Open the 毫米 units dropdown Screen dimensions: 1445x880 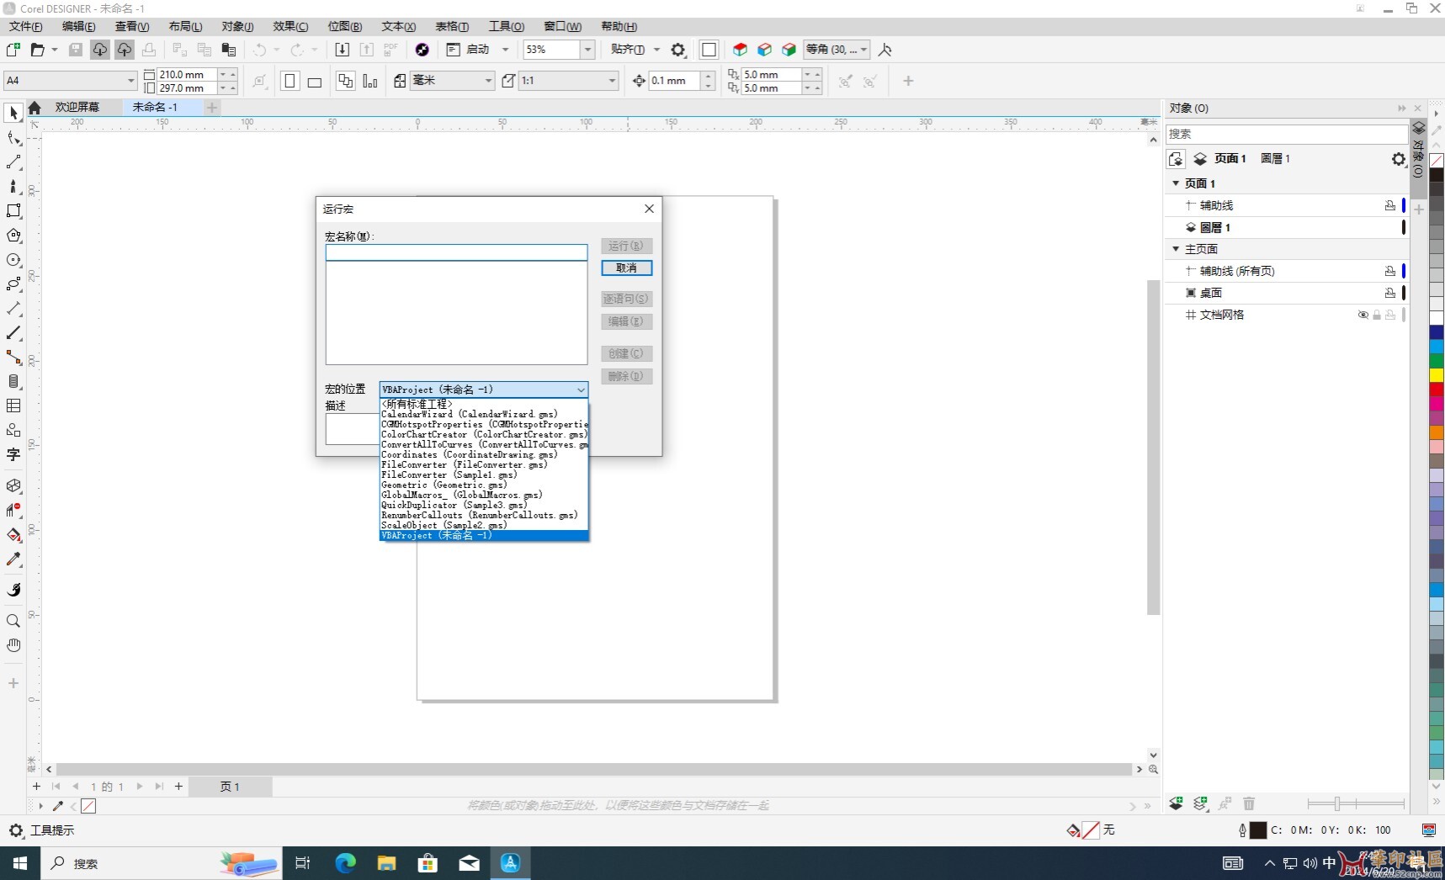point(488,81)
